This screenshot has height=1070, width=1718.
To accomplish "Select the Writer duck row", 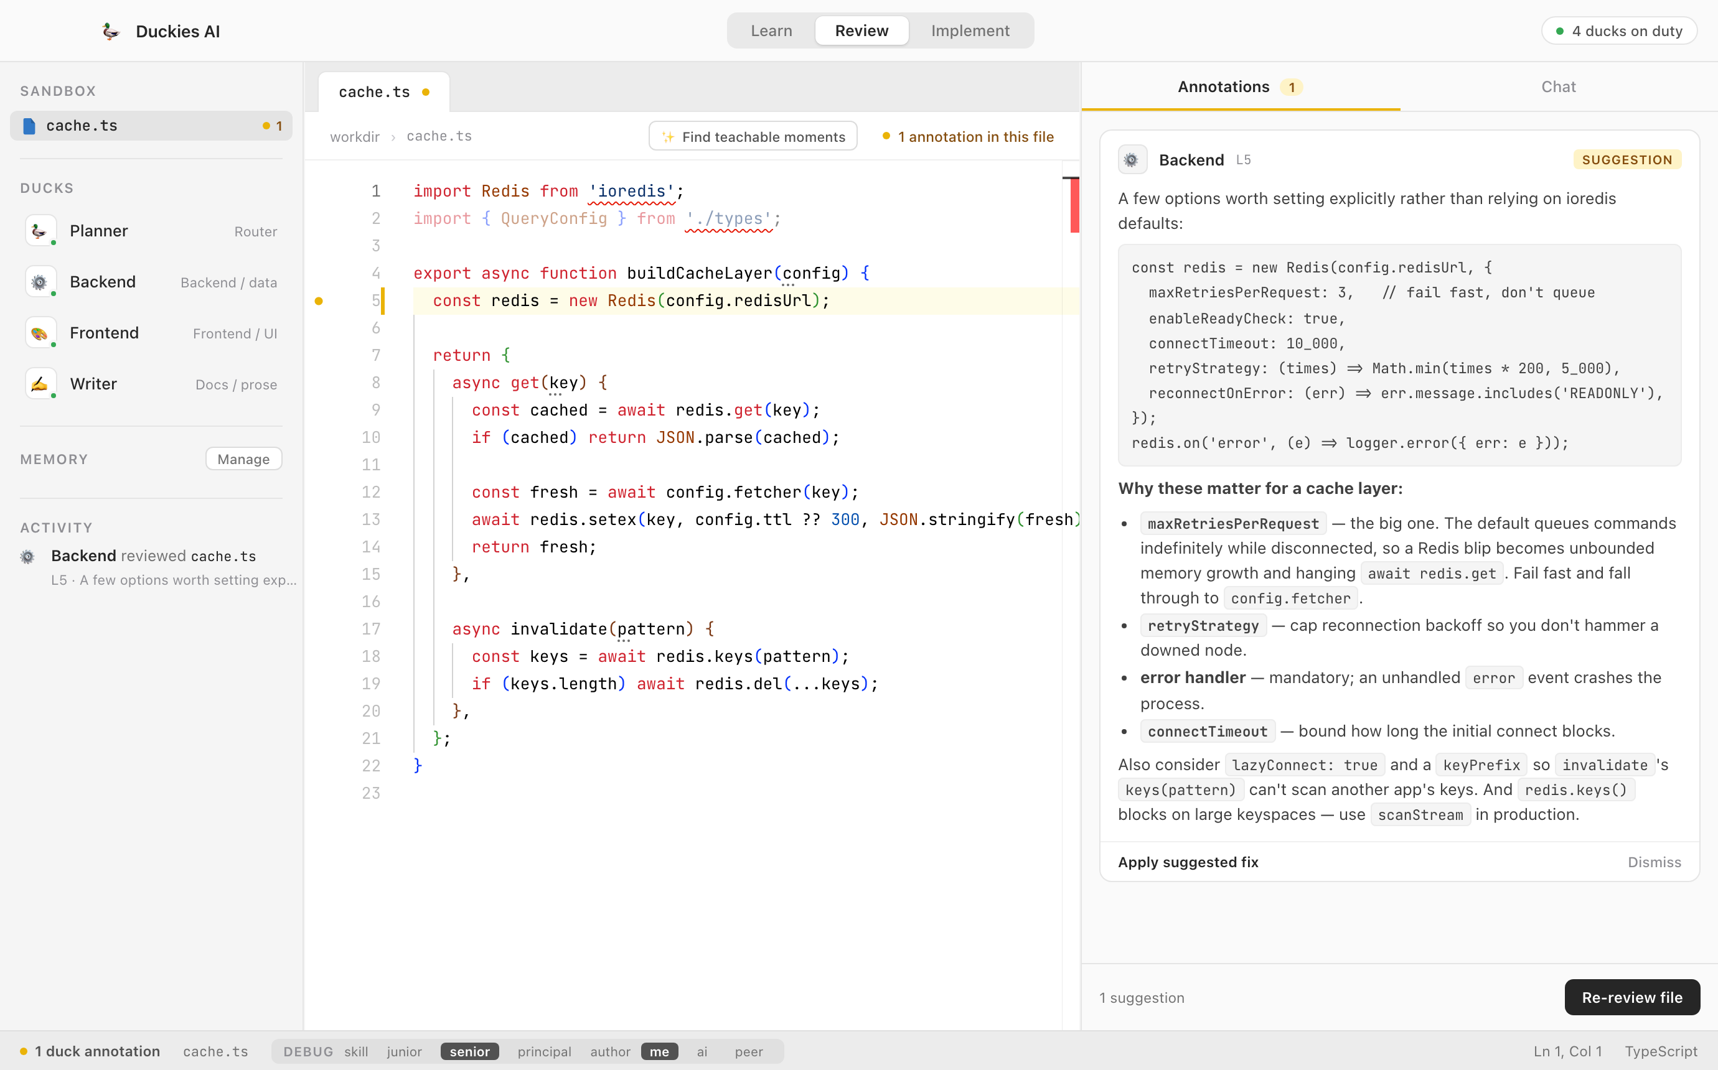I will coord(151,384).
